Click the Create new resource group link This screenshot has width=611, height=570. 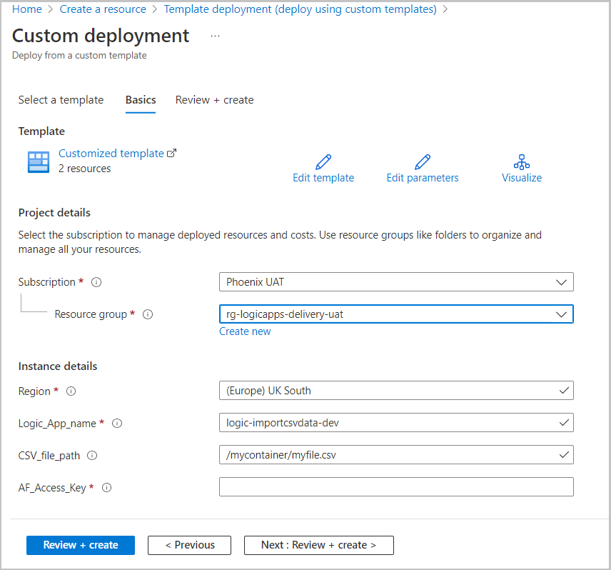tap(245, 331)
